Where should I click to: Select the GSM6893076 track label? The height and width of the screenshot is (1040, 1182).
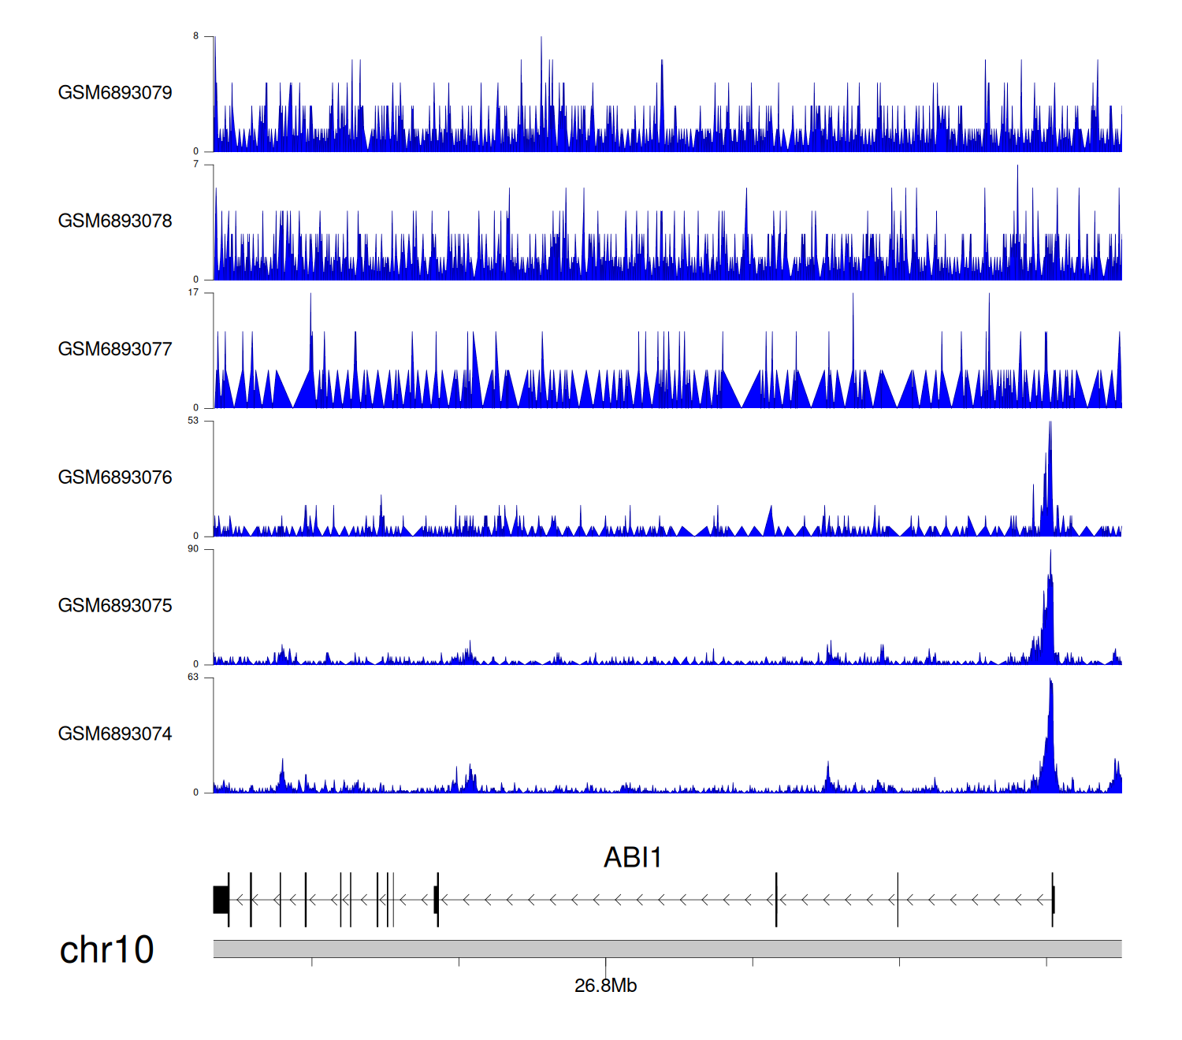[x=115, y=477]
